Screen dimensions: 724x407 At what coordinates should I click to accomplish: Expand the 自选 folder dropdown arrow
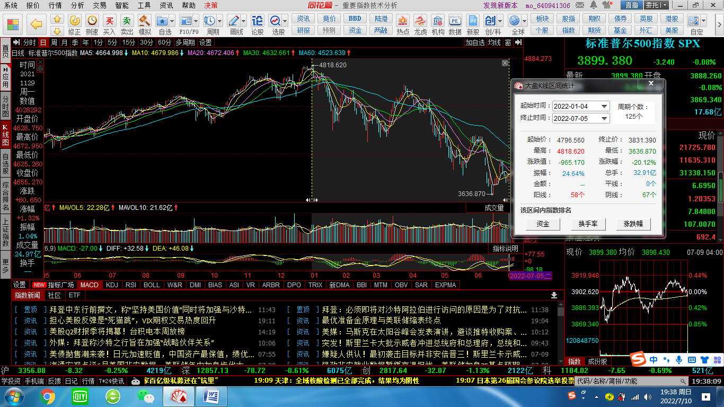click(x=171, y=22)
